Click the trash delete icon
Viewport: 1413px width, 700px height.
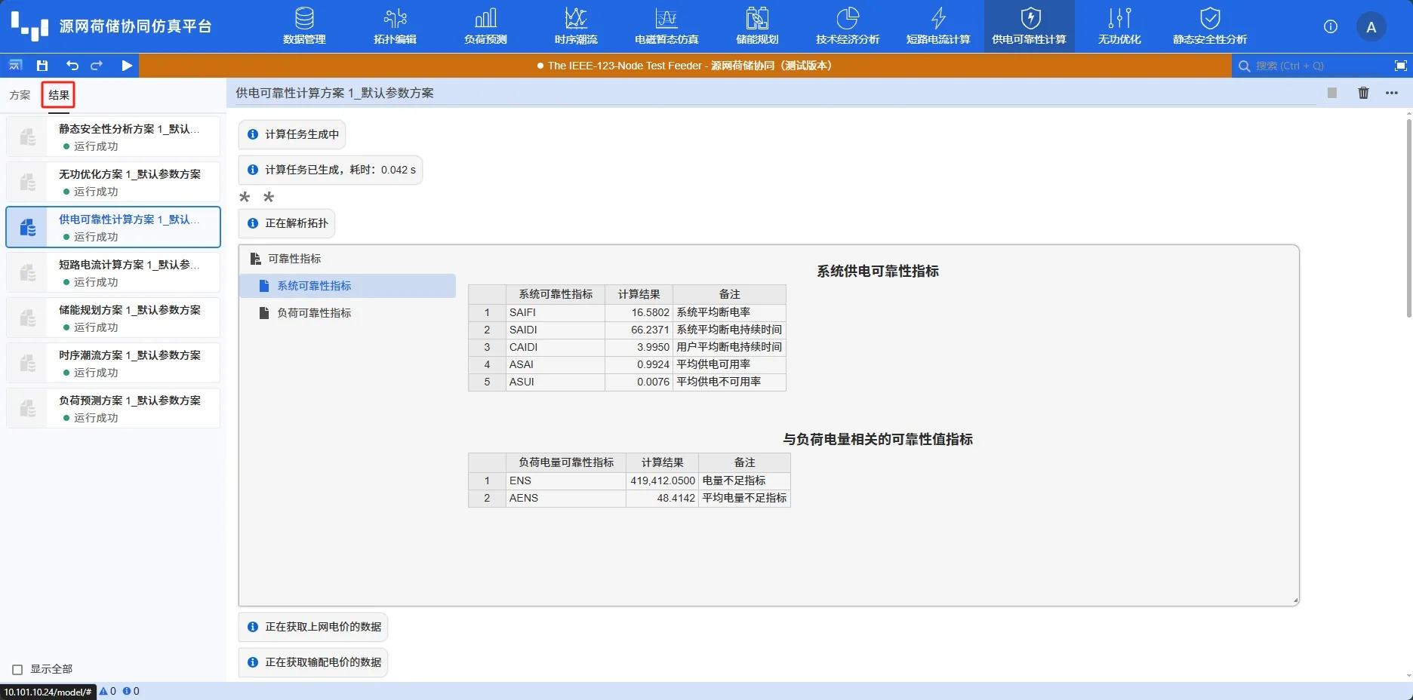tap(1363, 93)
